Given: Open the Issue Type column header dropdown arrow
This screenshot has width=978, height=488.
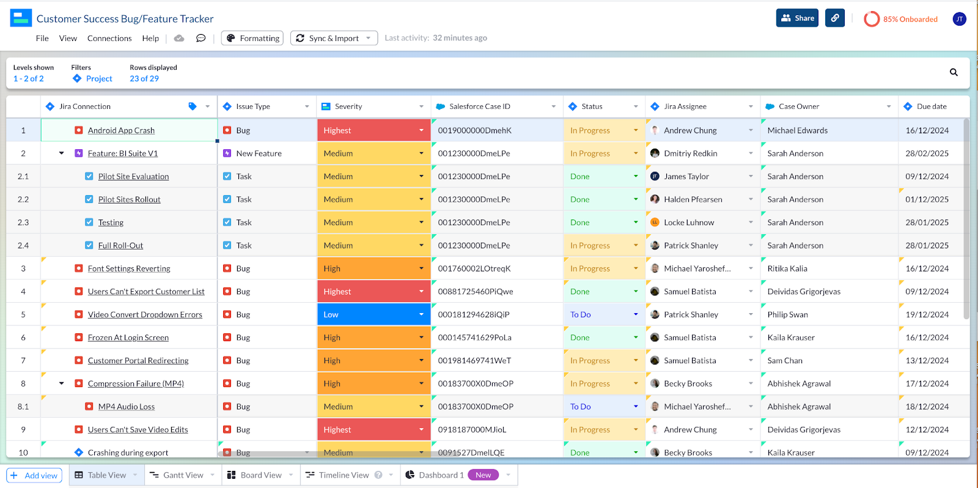Looking at the screenshot, I should coord(307,106).
